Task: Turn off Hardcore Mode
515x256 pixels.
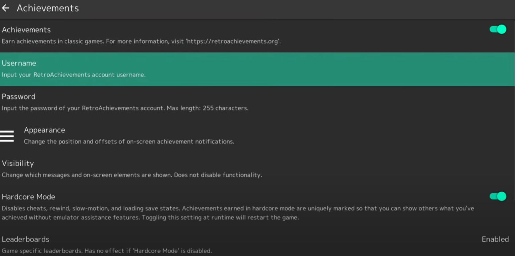Action: tap(498, 196)
